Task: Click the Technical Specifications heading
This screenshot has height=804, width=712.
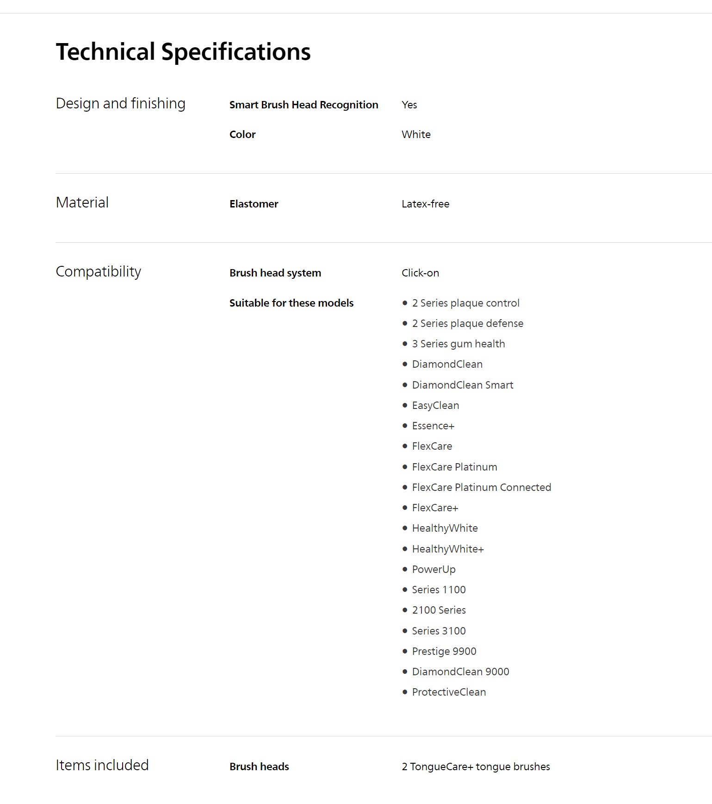Action: 183,52
